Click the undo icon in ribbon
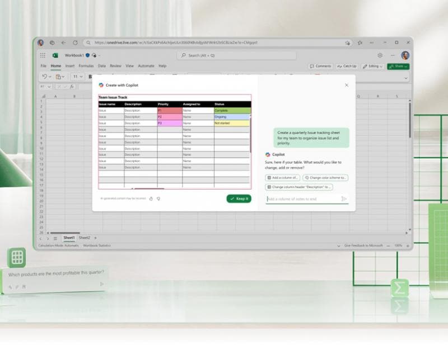 (44, 77)
